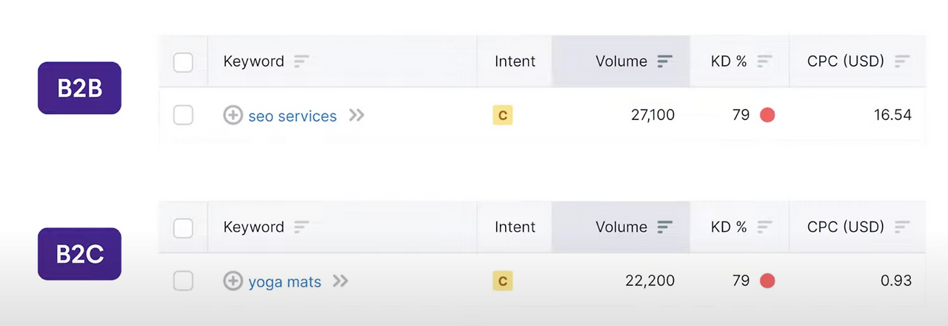Sort B2B table by CPC (USD) icon
948x326 pixels.
[902, 61]
